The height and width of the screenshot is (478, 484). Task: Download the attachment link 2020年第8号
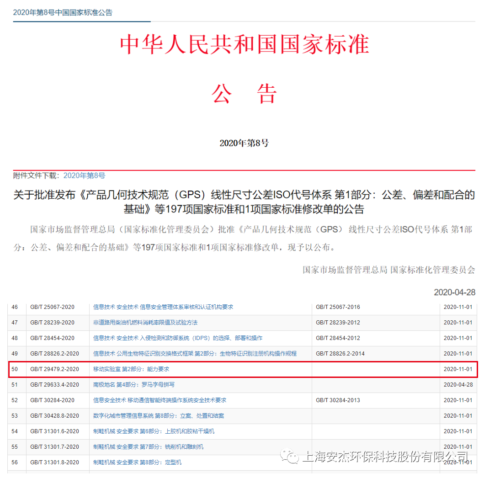(x=84, y=175)
